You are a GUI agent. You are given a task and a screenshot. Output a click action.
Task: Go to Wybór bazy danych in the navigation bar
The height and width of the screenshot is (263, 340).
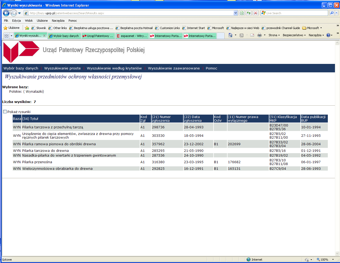(x=21, y=68)
